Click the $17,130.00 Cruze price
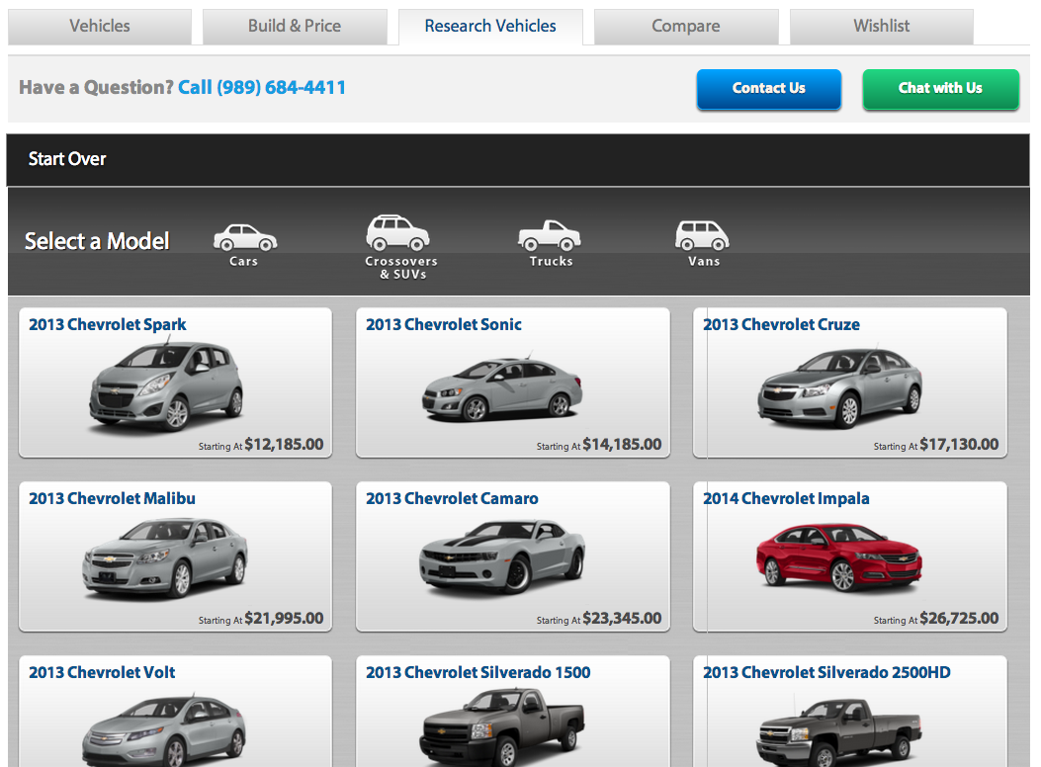 pyautogui.click(x=959, y=445)
